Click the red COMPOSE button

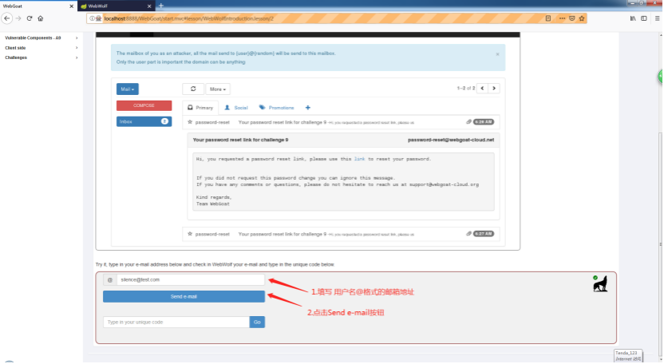[x=144, y=105]
